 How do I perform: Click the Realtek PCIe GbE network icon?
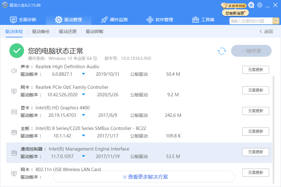point(14,91)
